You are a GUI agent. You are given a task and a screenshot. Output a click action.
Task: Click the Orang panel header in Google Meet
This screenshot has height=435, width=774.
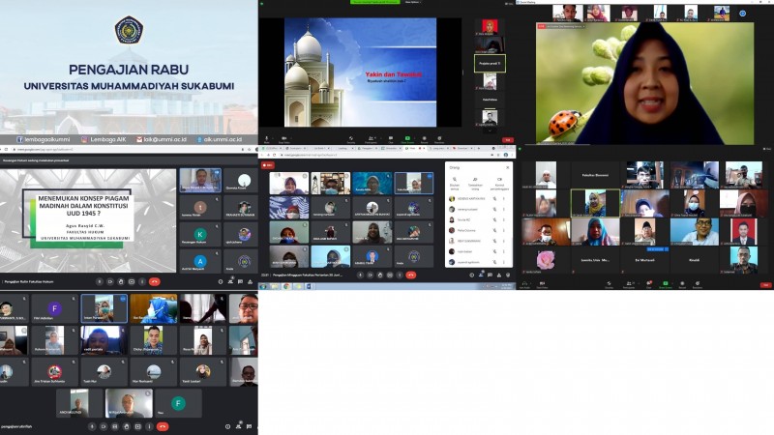[x=454, y=167]
